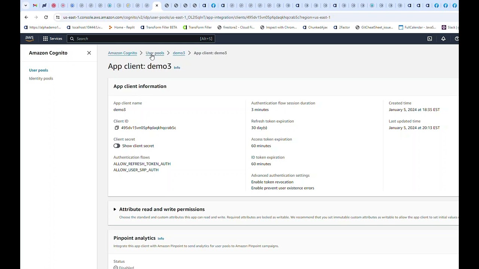Image resolution: width=479 pixels, height=269 pixels.
Task: Click the 3 minutes session duration value
Action: [260, 110]
